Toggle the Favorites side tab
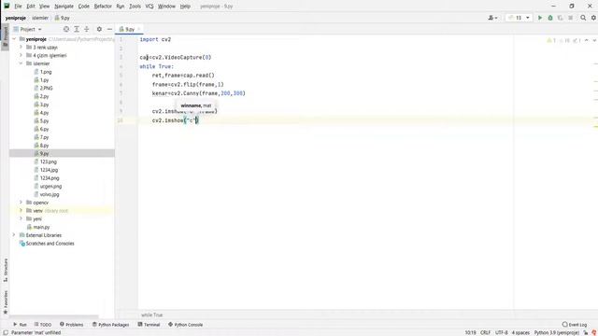Image resolution: width=598 pixels, height=336 pixels. click(6, 301)
